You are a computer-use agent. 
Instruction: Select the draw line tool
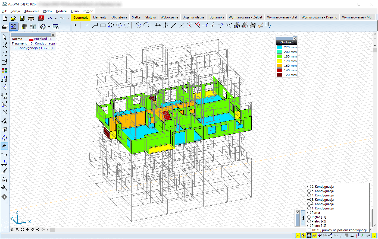(87, 26)
